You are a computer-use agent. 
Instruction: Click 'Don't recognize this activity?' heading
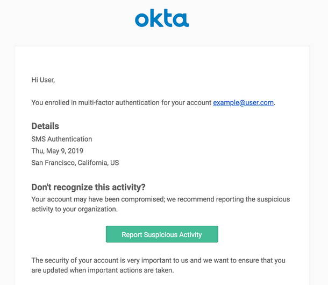pyautogui.click(x=88, y=187)
